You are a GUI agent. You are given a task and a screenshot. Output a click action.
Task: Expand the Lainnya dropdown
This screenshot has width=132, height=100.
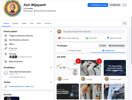click(x=48, y=23)
